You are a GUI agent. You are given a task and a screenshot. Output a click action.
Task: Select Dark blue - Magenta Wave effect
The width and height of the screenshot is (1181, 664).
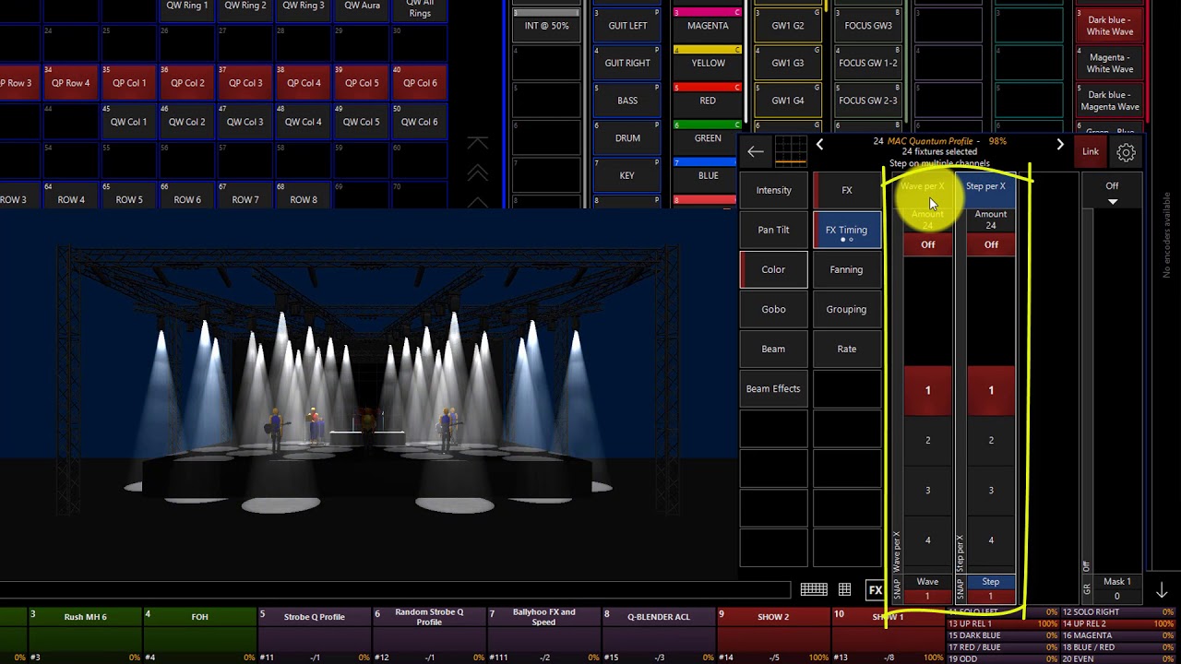[1110, 100]
